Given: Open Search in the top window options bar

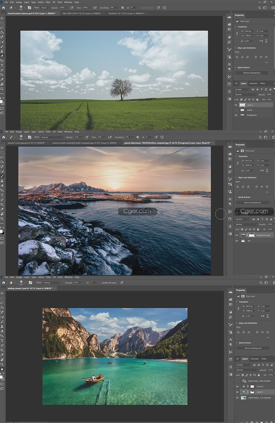Looking at the screenshot, I should (260, 7).
